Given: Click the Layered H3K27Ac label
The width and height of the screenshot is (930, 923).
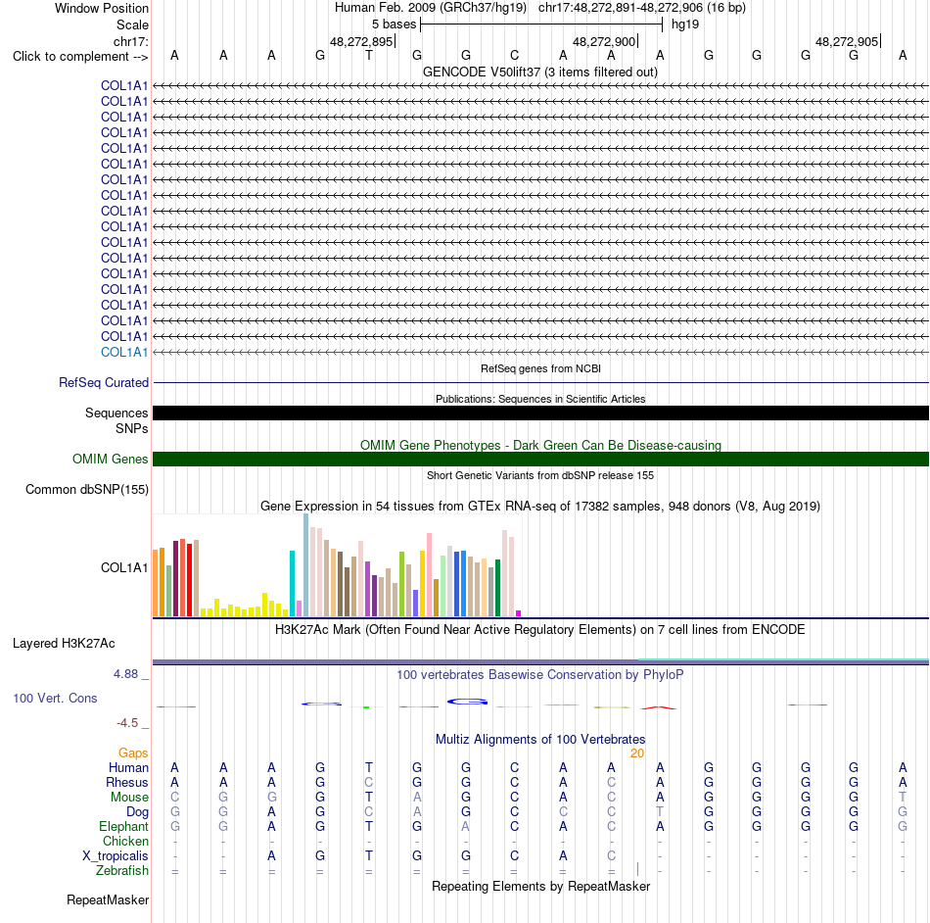Looking at the screenshot, I should click(x=64, y=644).
